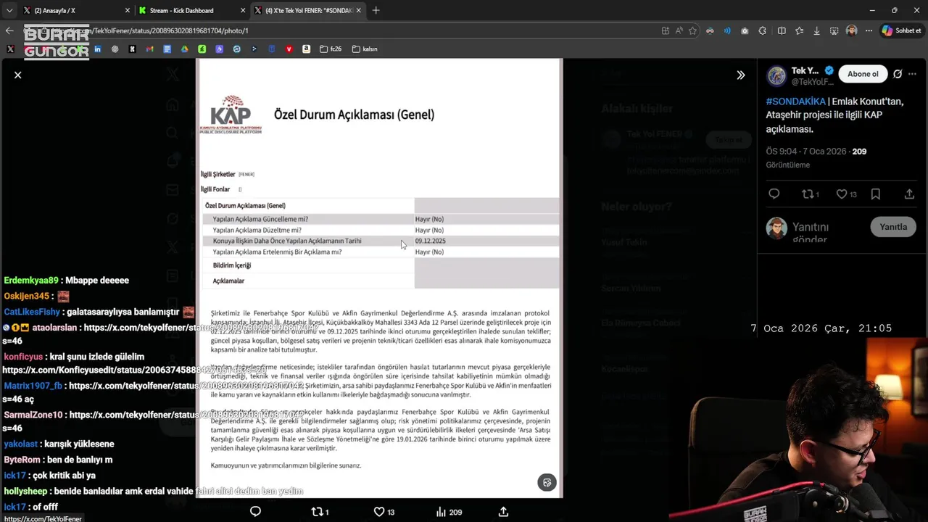Viewport: 928px width, 522px height.
Task: Click the retweet icon below the photo
Action: [317, 512]
